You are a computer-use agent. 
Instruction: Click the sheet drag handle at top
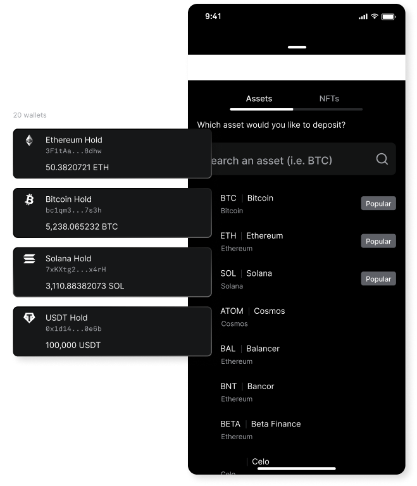pyautogui.click(x=297, y=47)
